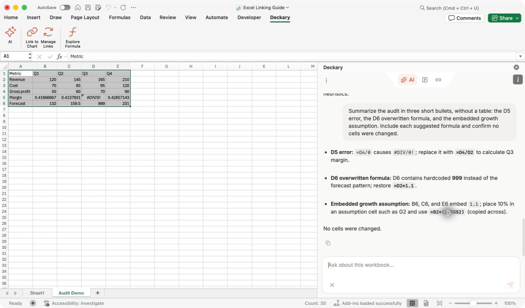This screenshot has width=525, height=308.
Task: Expand the formula bar with the arrow
Action: 520,57
